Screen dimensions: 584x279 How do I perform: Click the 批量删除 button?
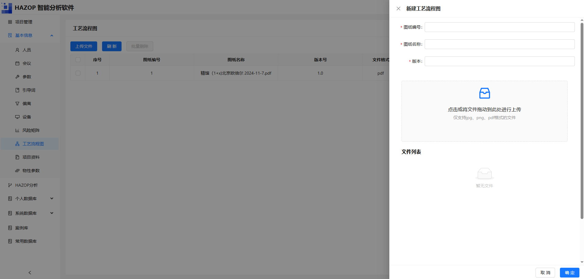[140, 46]
